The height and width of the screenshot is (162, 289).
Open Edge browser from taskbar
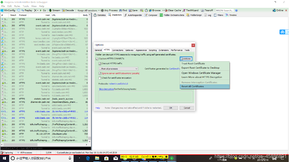coord(88,158)
